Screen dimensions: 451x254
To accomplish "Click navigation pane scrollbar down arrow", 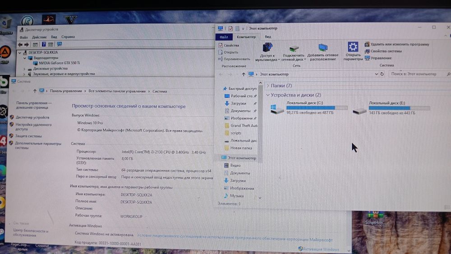I will click(x=260, y=198).
